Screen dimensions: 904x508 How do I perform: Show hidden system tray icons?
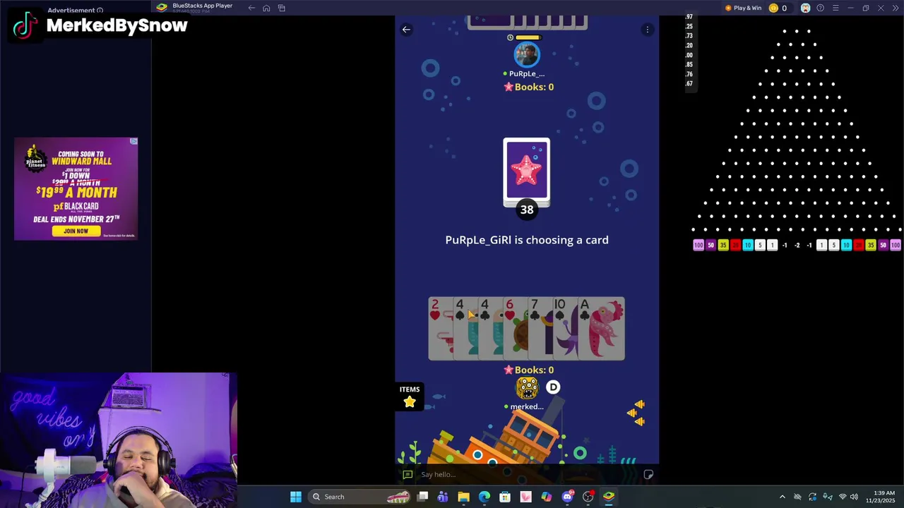(782, 497)
